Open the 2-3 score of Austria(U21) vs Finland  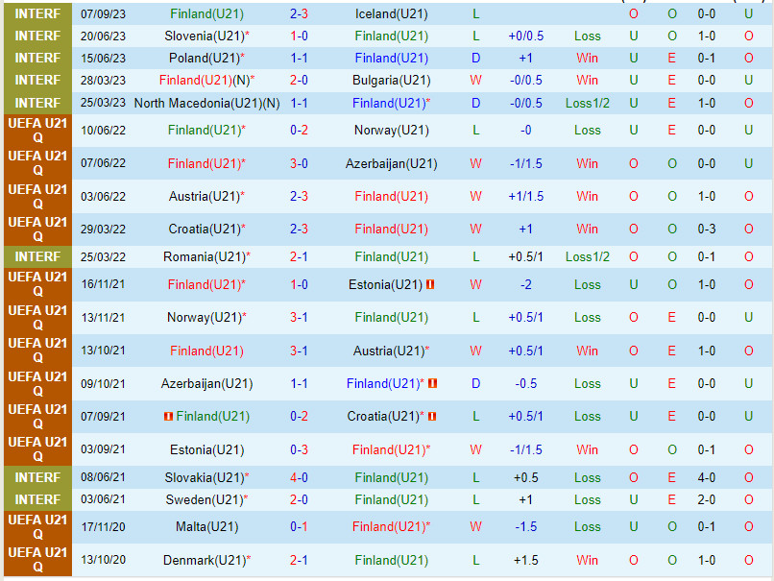pyautogui.click(x=299, y=196)
